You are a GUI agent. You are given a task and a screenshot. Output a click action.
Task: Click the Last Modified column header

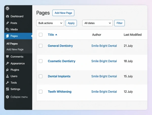coord(132,35)
